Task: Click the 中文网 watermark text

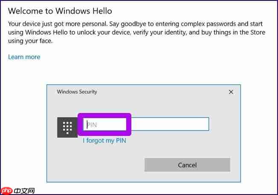Action: 24,191
